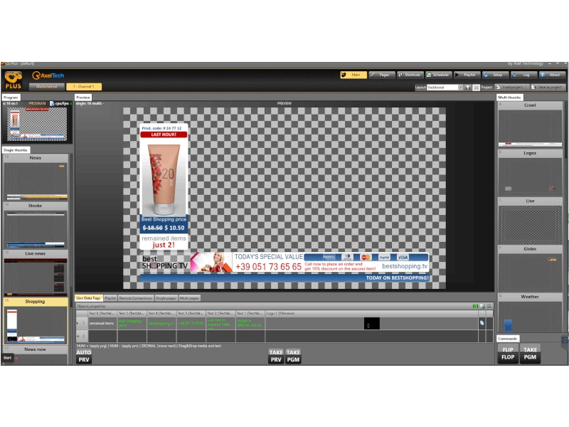The width and height of the screenshot is (569, 427).
Task: Select the Preview panel tab
Action: [x=83, y=97]
